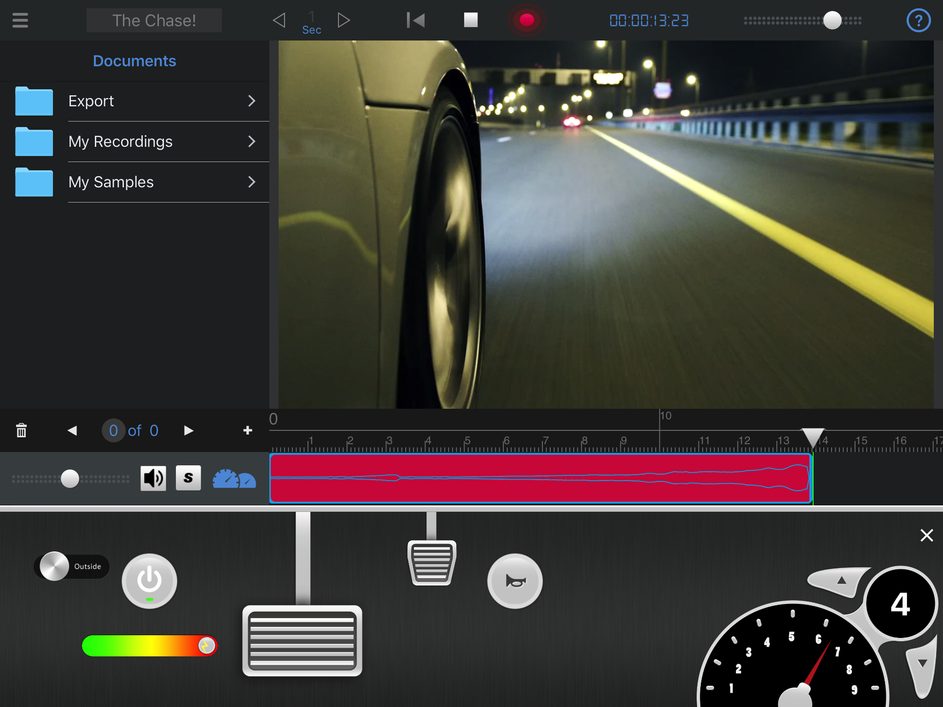Image resolution: width=943 pixels, height=707 pixels.
Task: Click the Export folder icon
Action: point(34,101)
